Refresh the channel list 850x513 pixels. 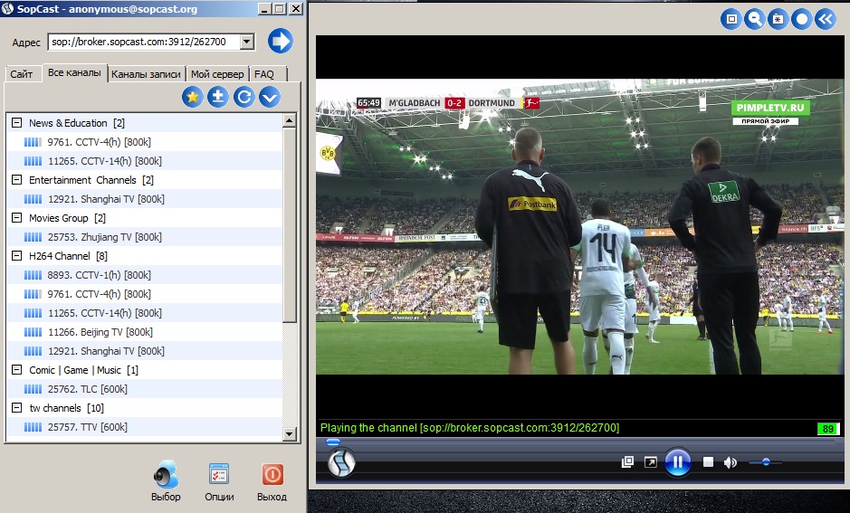244,97
